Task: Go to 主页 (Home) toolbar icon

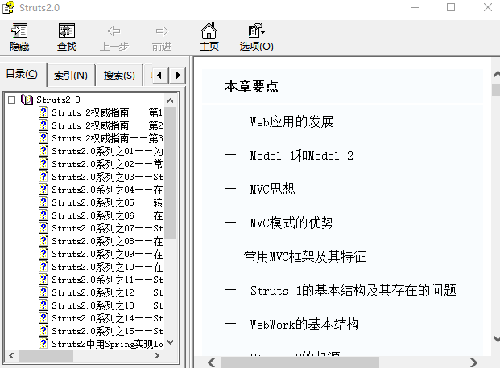Action: point(209,31)
